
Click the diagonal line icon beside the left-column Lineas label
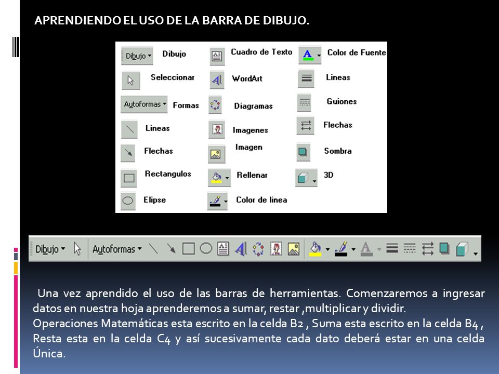[129, 129]
